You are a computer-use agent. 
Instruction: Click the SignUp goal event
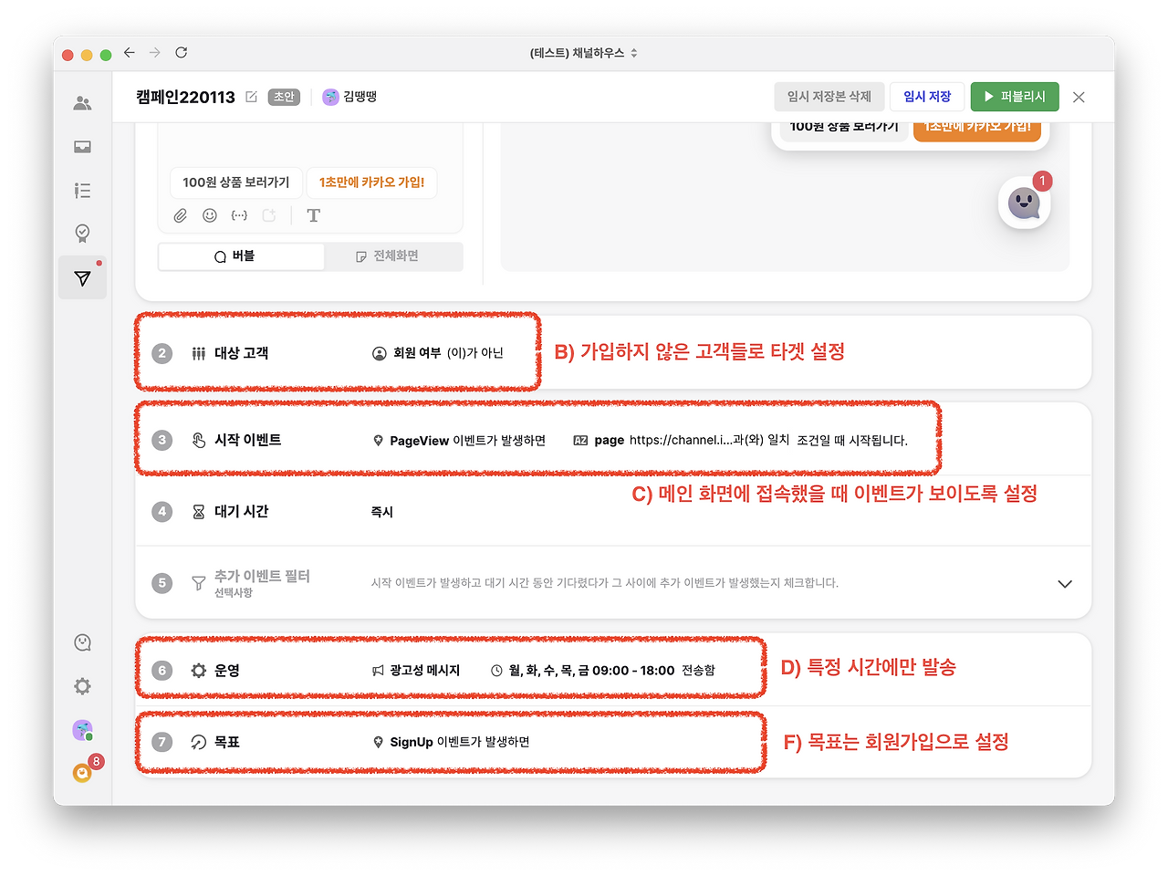pyautogui.click(x=451, y=742)
